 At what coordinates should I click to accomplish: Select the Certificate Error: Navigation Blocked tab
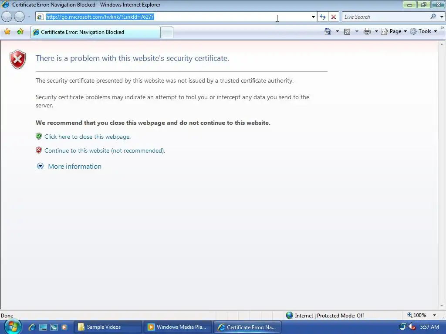point(95,32)
